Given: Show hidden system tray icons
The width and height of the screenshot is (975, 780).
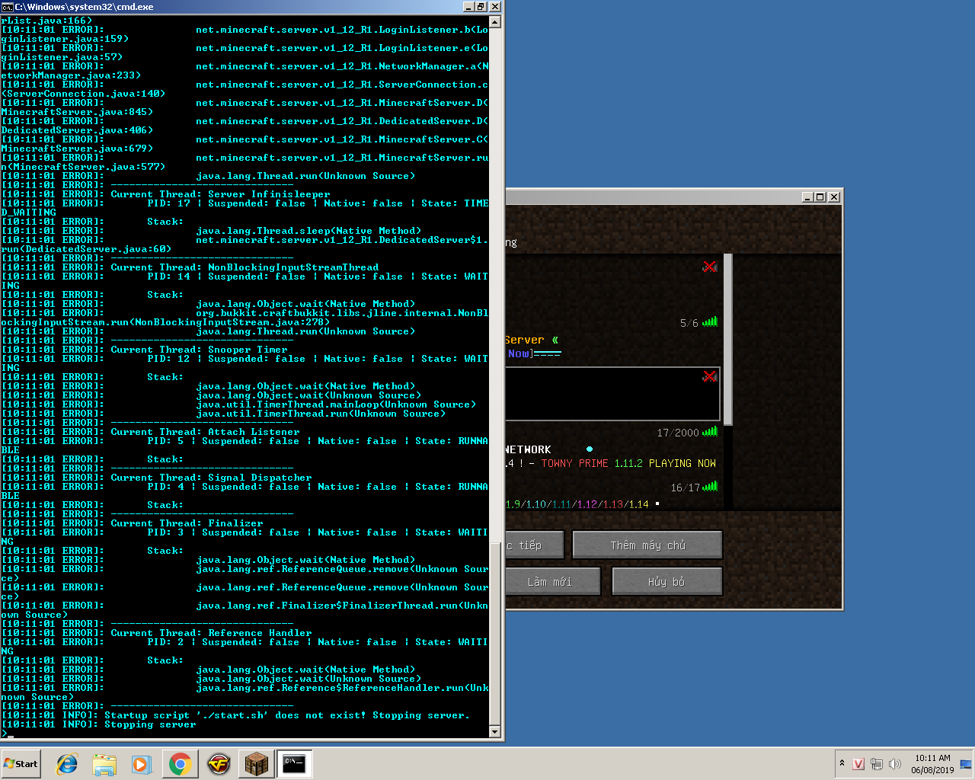Looking at the screenshot, I should coord(842,763).
